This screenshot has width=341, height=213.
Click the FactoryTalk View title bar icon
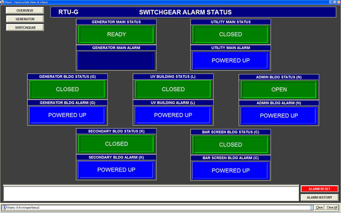[x=3, y=2]
